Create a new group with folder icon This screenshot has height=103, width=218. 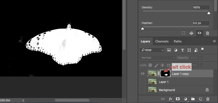[193, 99]
